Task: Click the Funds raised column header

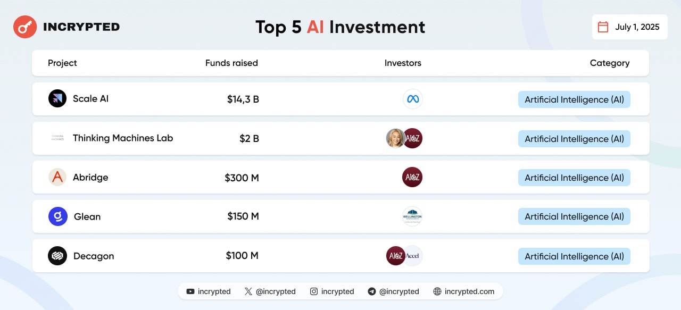Action: [231, 63]
